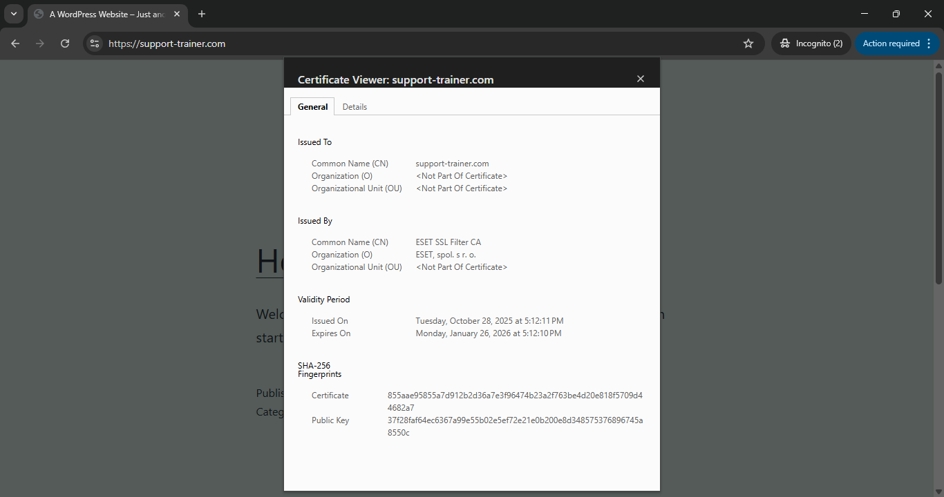Reload the support-trainer.com page

point(65,43)
